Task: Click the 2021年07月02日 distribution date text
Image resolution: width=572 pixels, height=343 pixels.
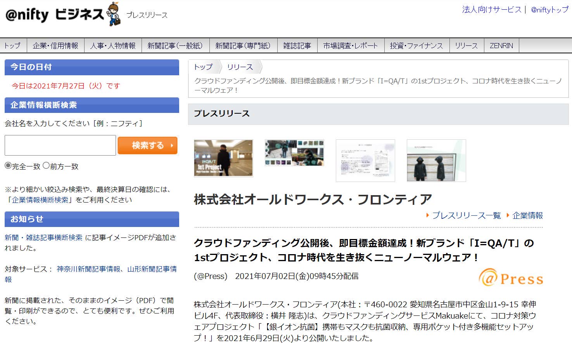Action: tap(297, 276)
